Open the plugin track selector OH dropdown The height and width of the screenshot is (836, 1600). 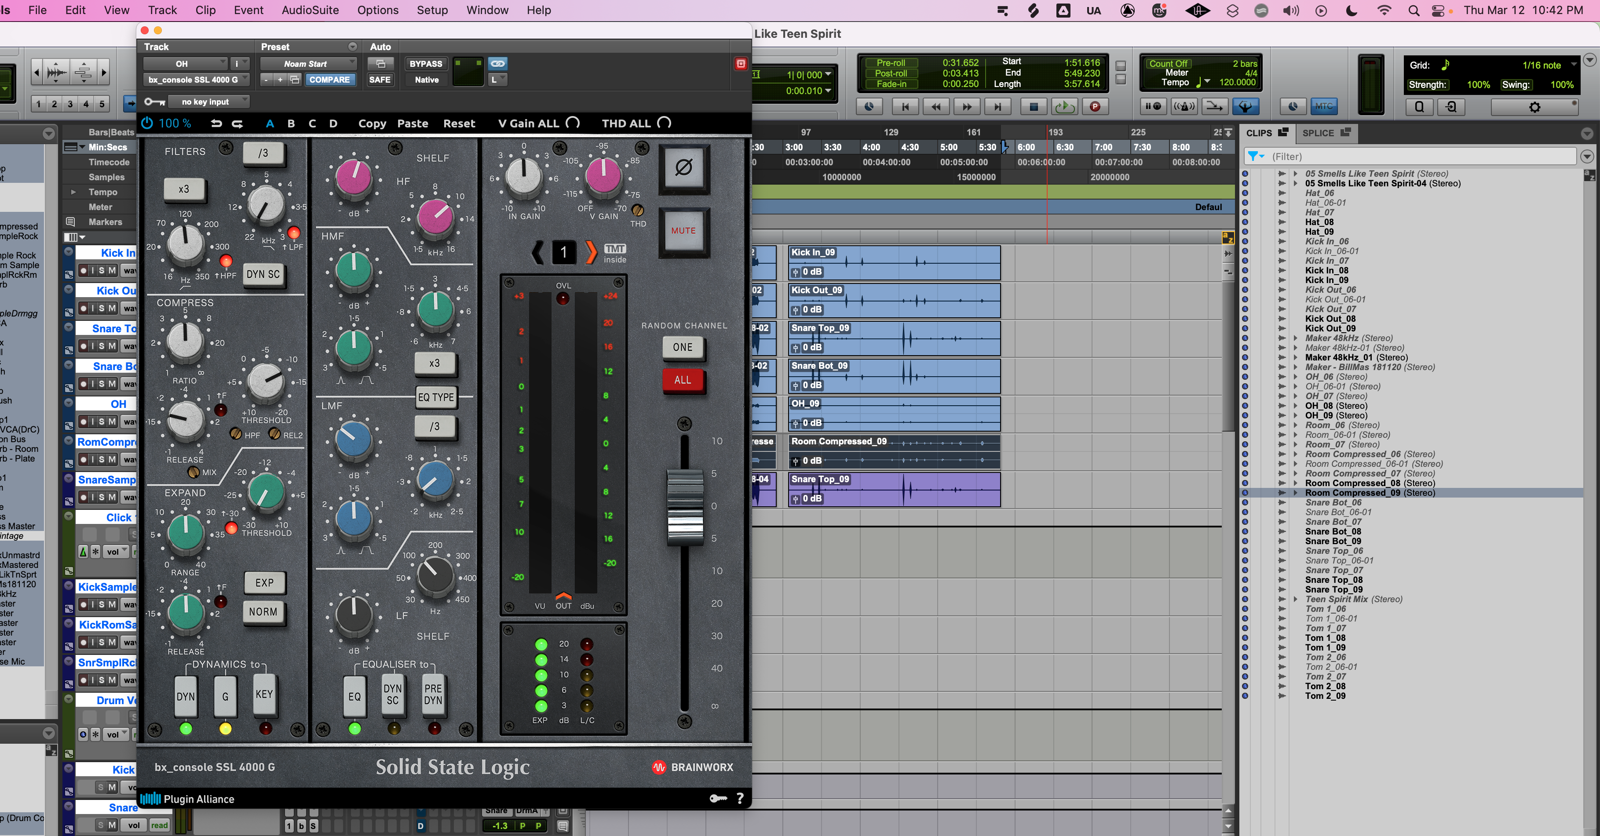[x=185, y=64]
